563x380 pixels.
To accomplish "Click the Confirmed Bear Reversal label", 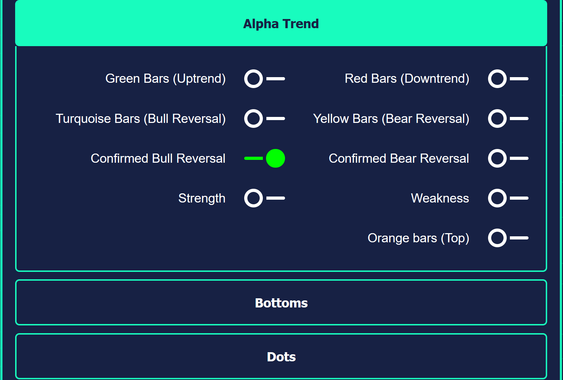I will click(x=399, y=158).
